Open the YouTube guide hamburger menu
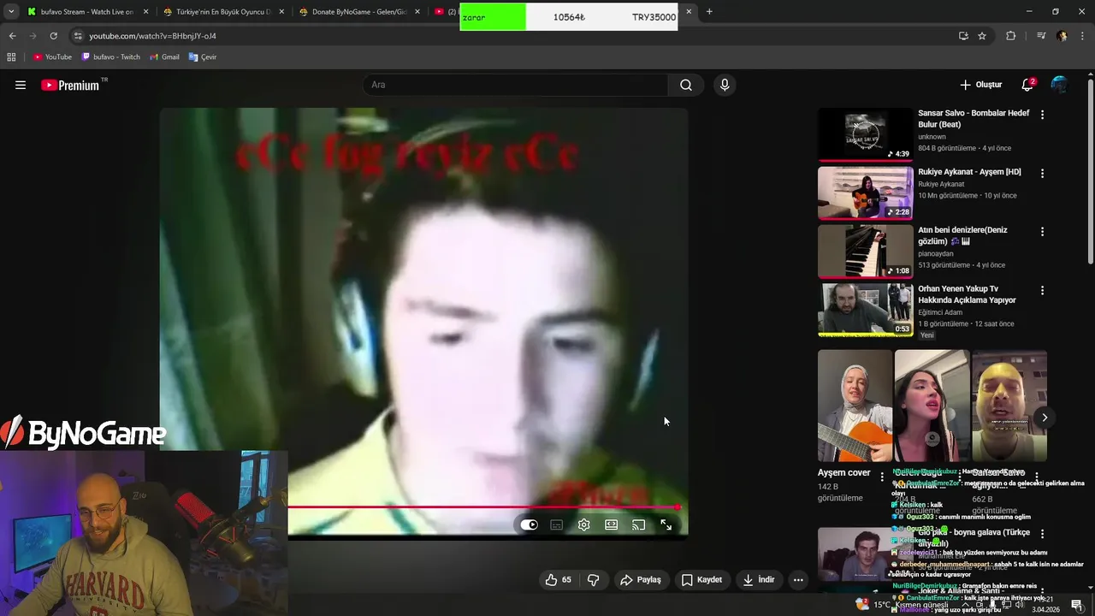Image resolution: width=1095 pixels, height=616 pixels. tap(21, 85)
